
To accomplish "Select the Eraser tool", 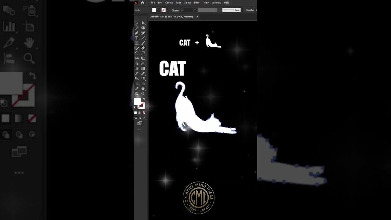I will (x=143, y=48).
